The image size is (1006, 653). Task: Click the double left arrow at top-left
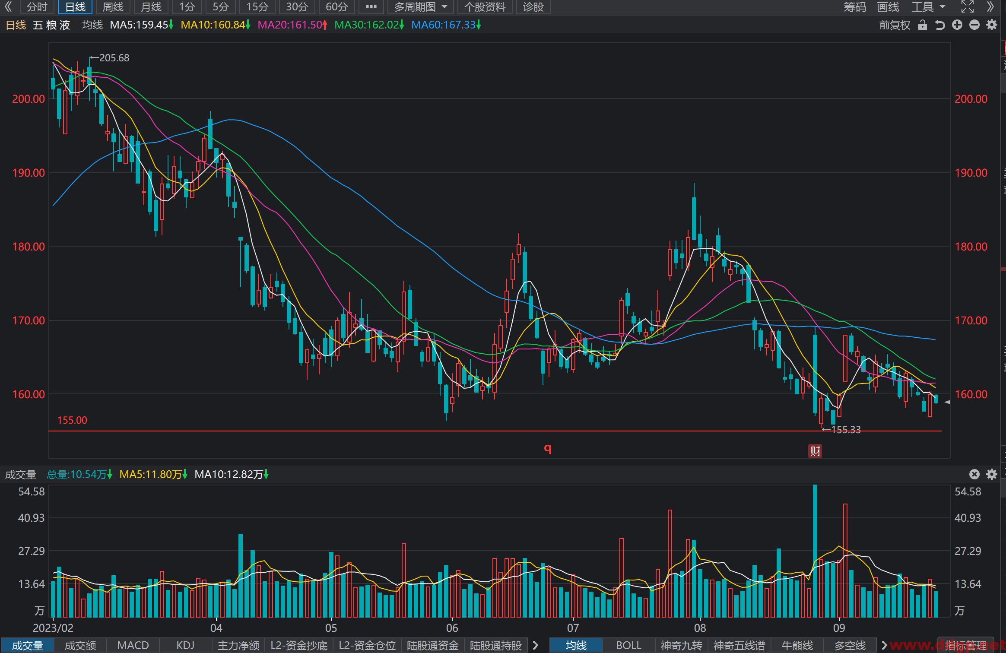coord(8,6)
